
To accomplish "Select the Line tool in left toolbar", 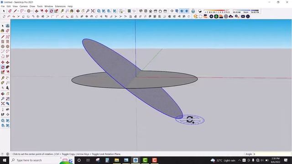I will coord(3,37).
